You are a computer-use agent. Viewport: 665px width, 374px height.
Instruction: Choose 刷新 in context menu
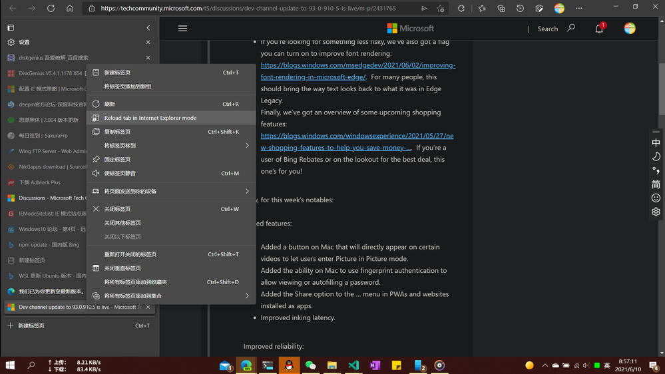pos(171,104)
